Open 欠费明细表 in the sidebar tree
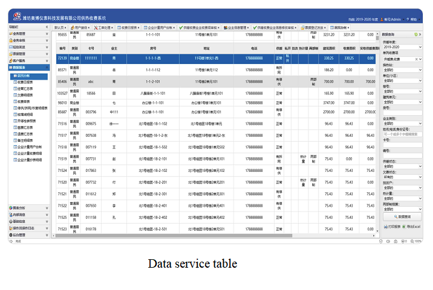 (x=25, y=95)
